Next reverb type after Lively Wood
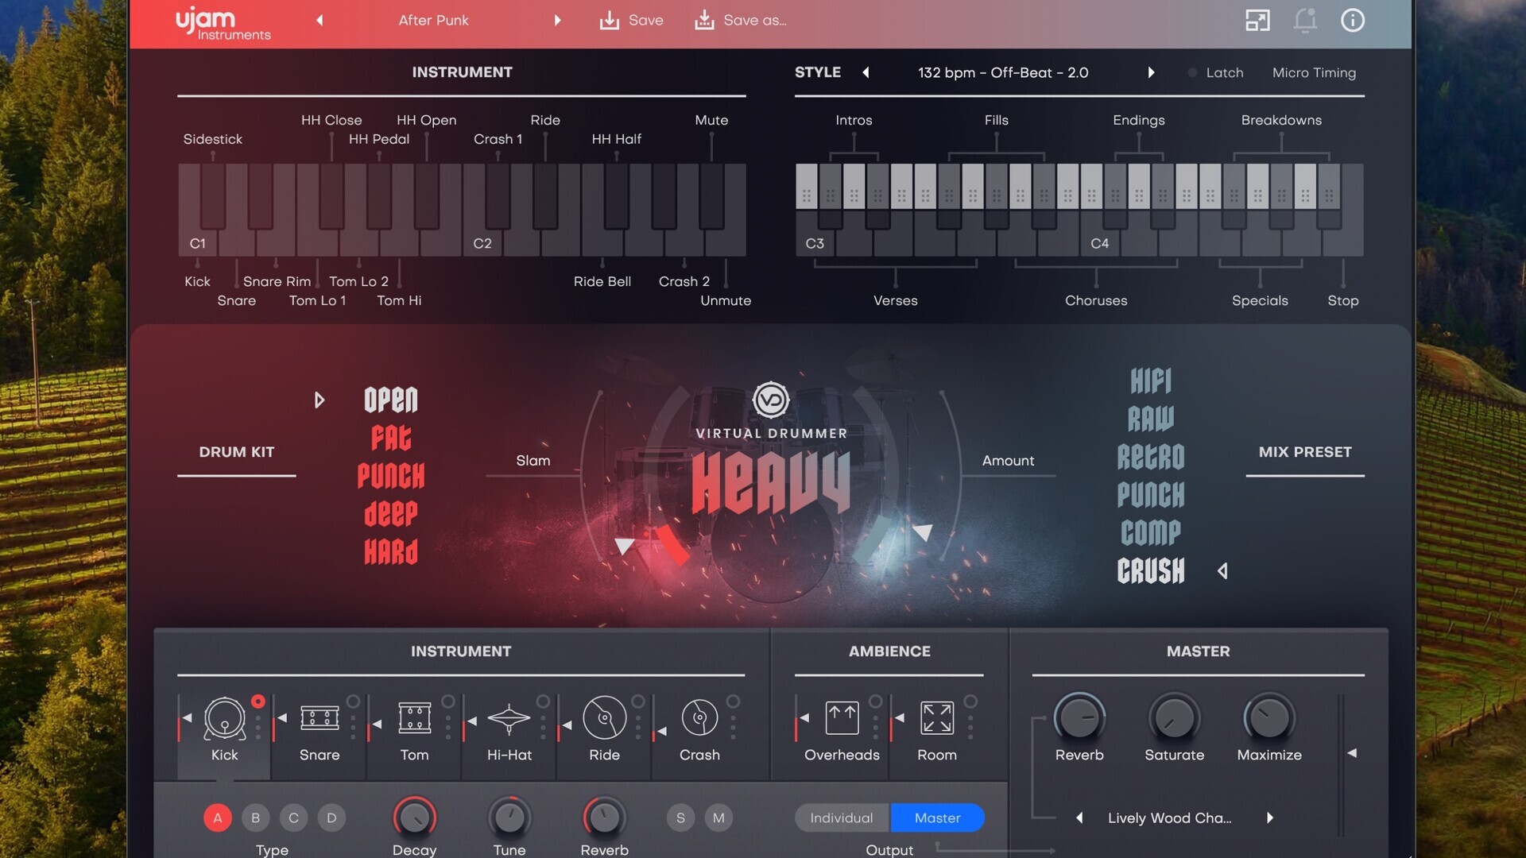Viewport: 1526px width, 858px height. 1269,817
